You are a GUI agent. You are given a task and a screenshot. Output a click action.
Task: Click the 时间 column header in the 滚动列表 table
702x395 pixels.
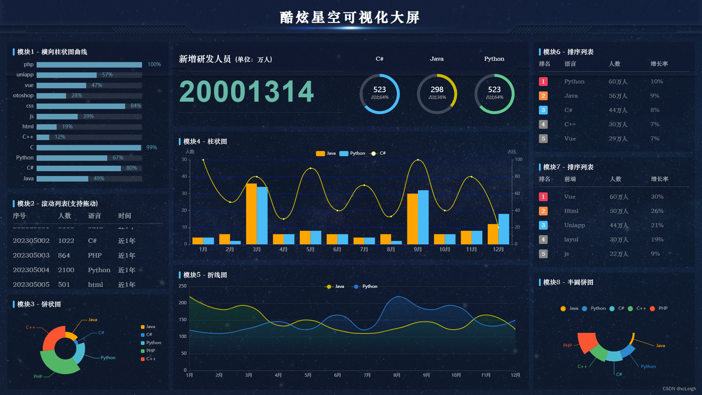(124, 216)
